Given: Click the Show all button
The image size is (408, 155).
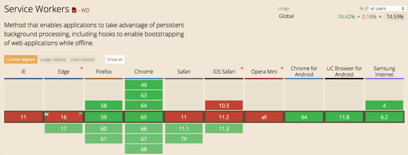Looking at the screenshot, I should [x=115, y=59].
